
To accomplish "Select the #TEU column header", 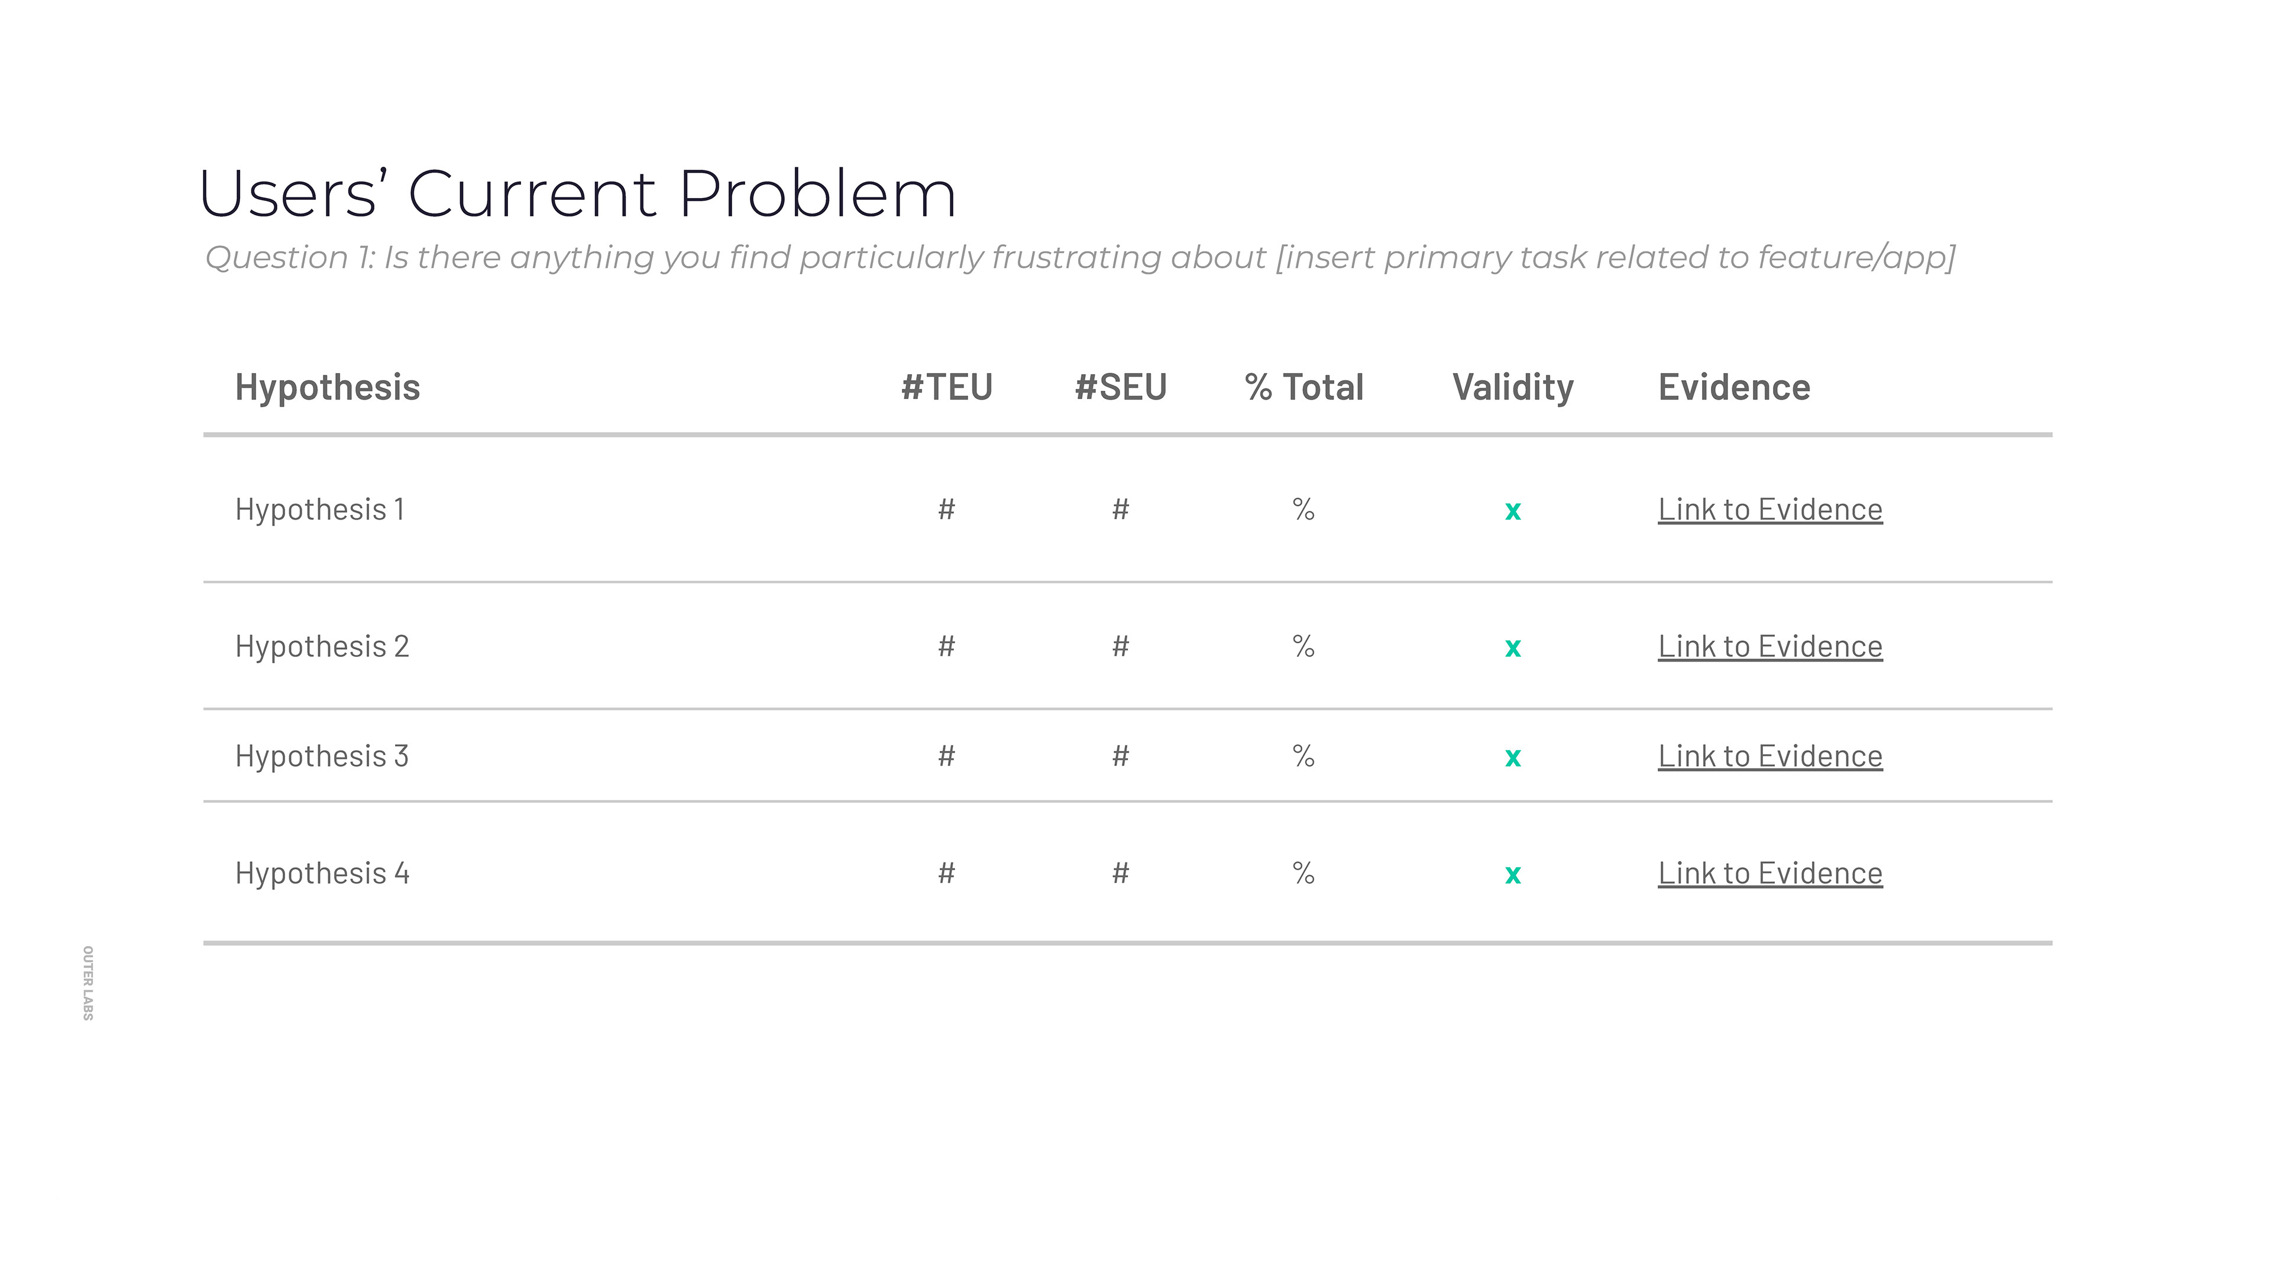I will point(947,388).
